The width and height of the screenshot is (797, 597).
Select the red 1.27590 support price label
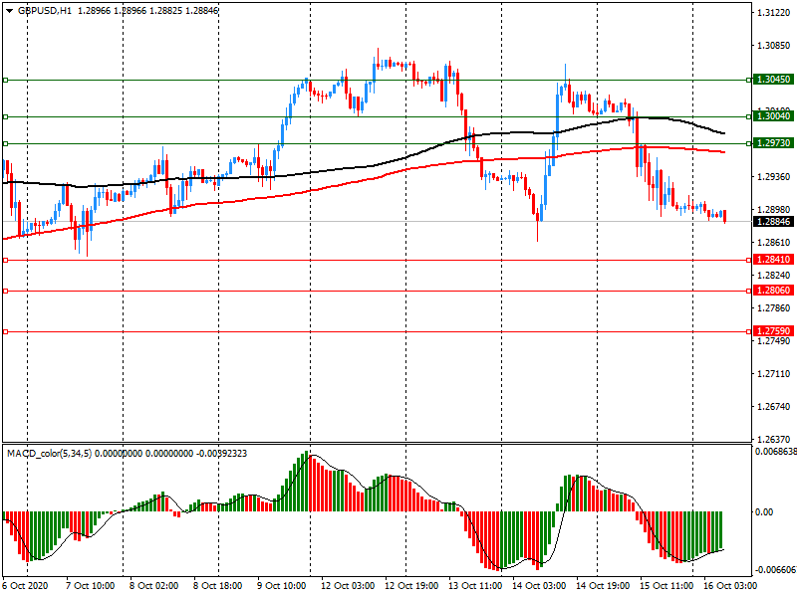tap(773, 331)
